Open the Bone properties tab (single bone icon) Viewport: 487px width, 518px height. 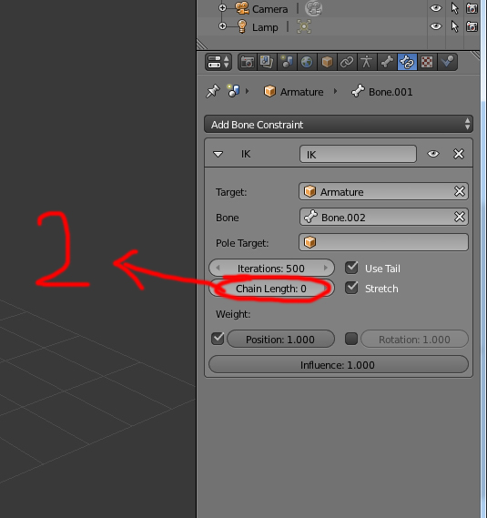pyautogui.click(x=387, y=62)
